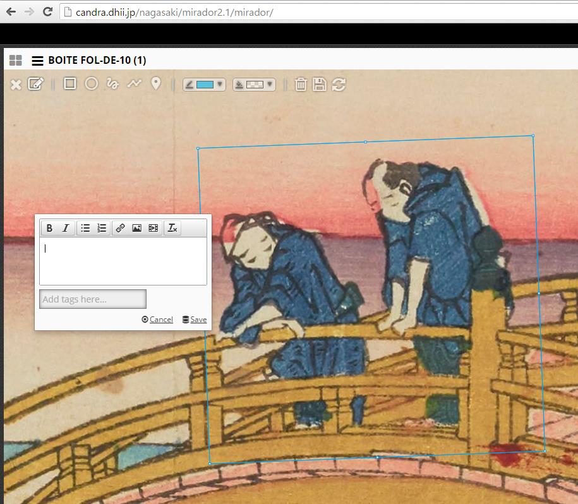578x504 pixels.
Task: Insert a numbered list in the editor
Action: coord(101,228)
